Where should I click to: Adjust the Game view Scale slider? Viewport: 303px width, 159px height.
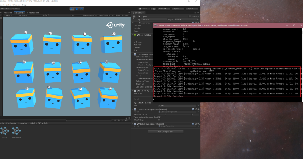60,15
